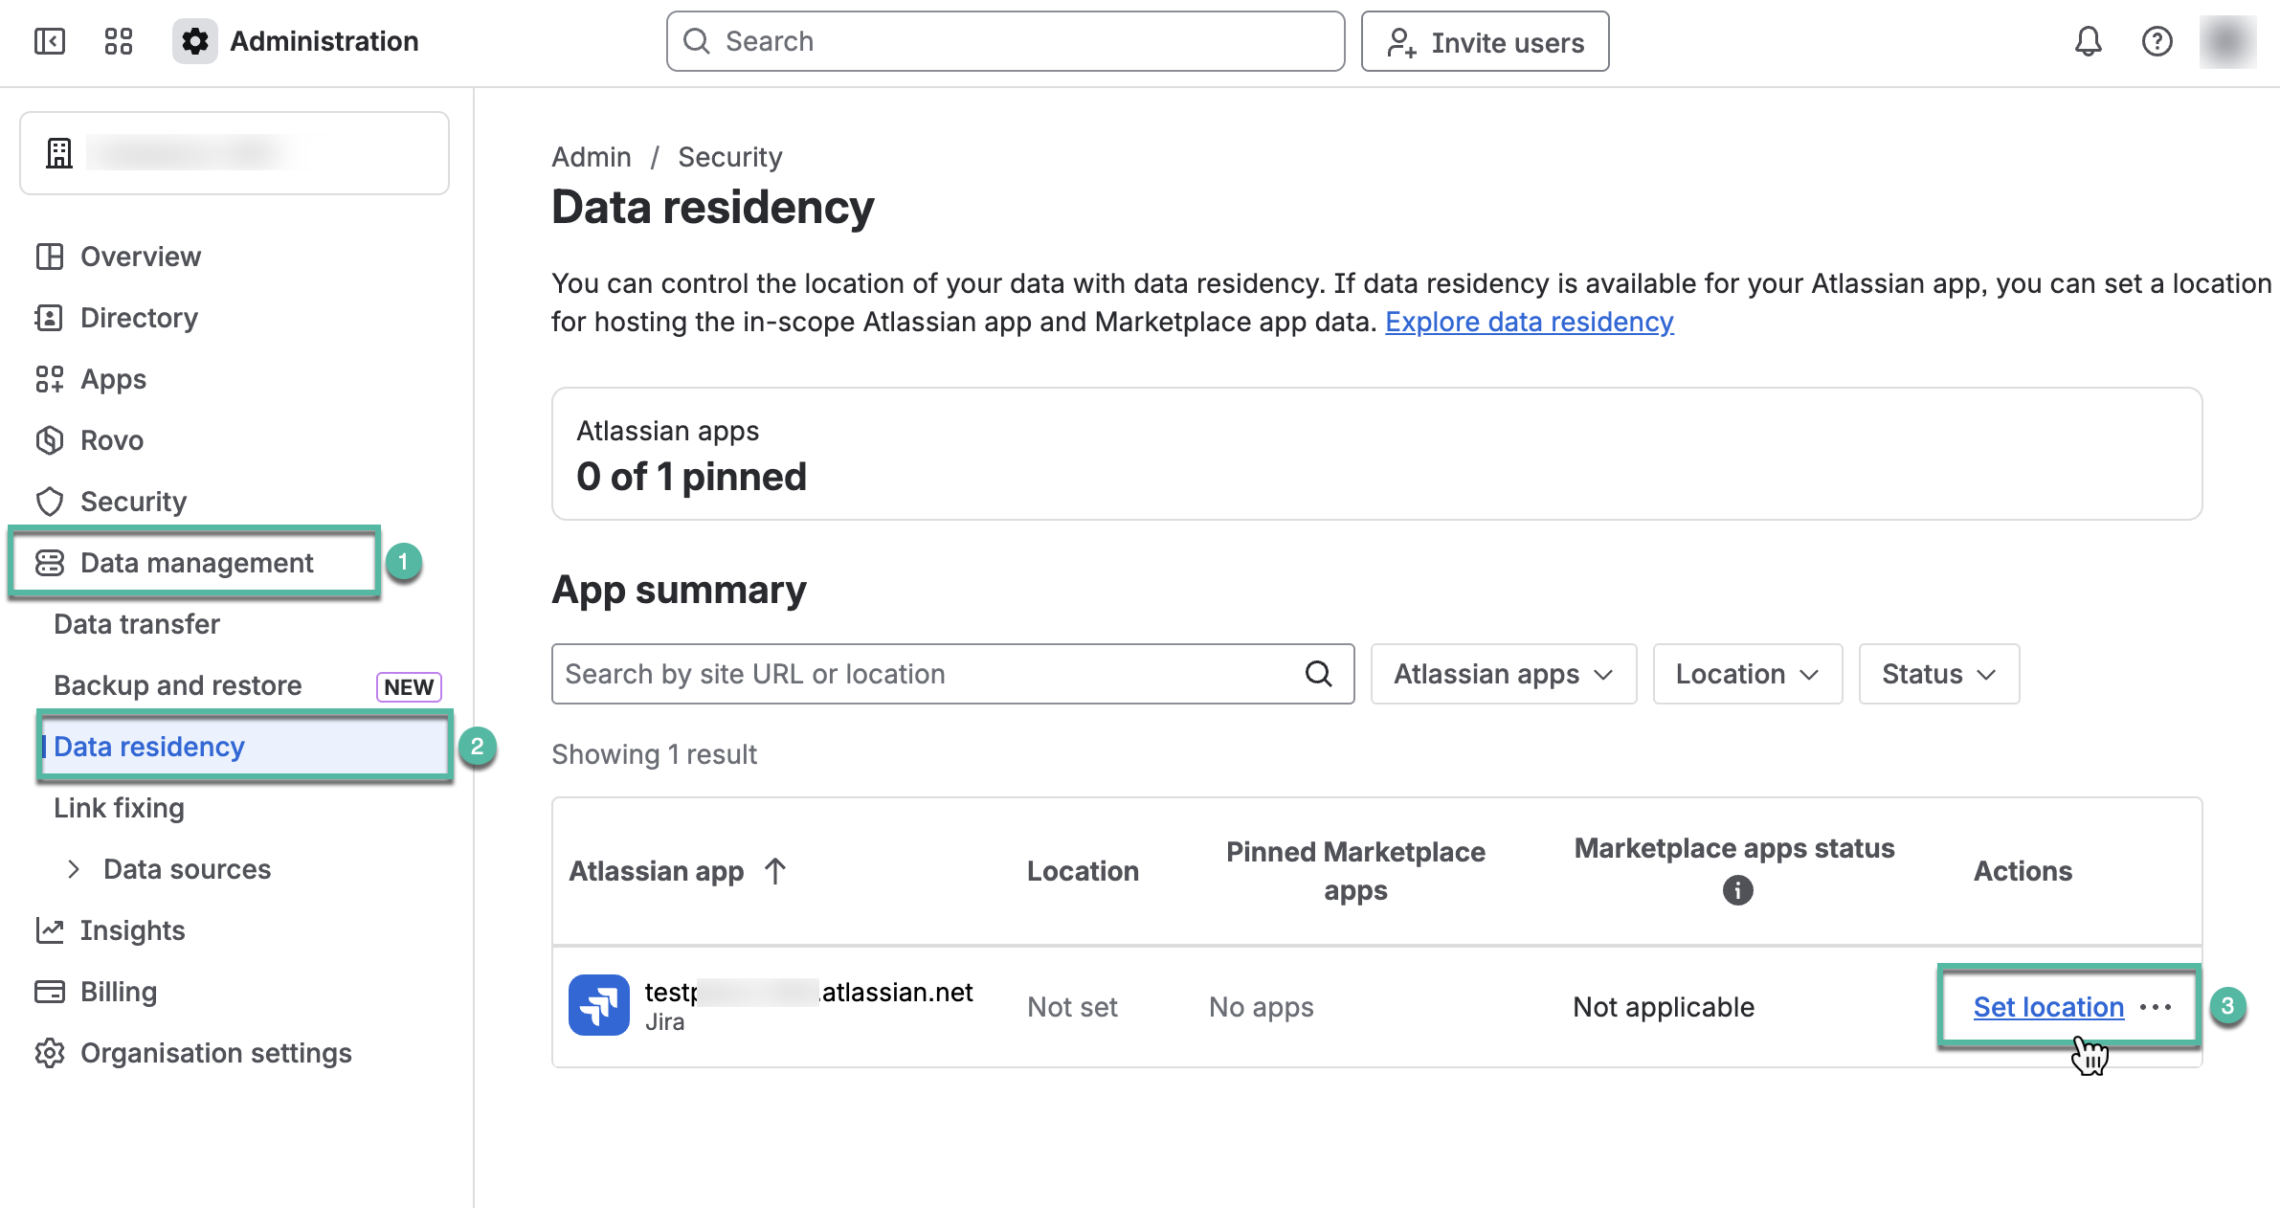
Task: Open Overview in sidebar
Action: click(x=140, y=257)
